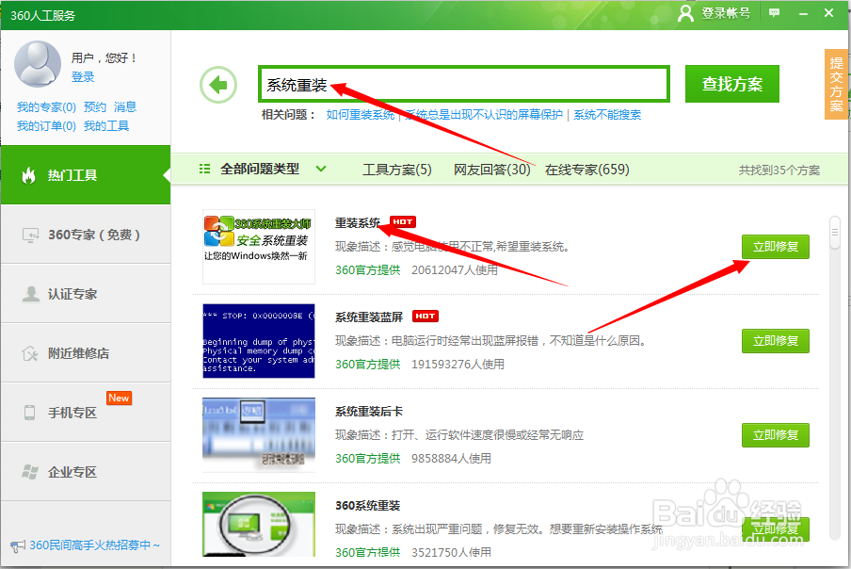Select the 网友回答(30) tab
851x569 pixels.
[491, 170]
